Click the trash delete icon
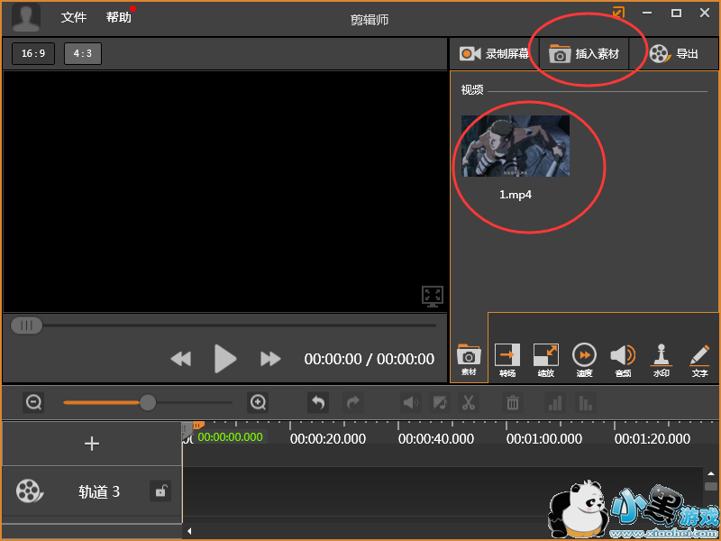The width and height of the screenshot is (721, 541). click(512, 403)
